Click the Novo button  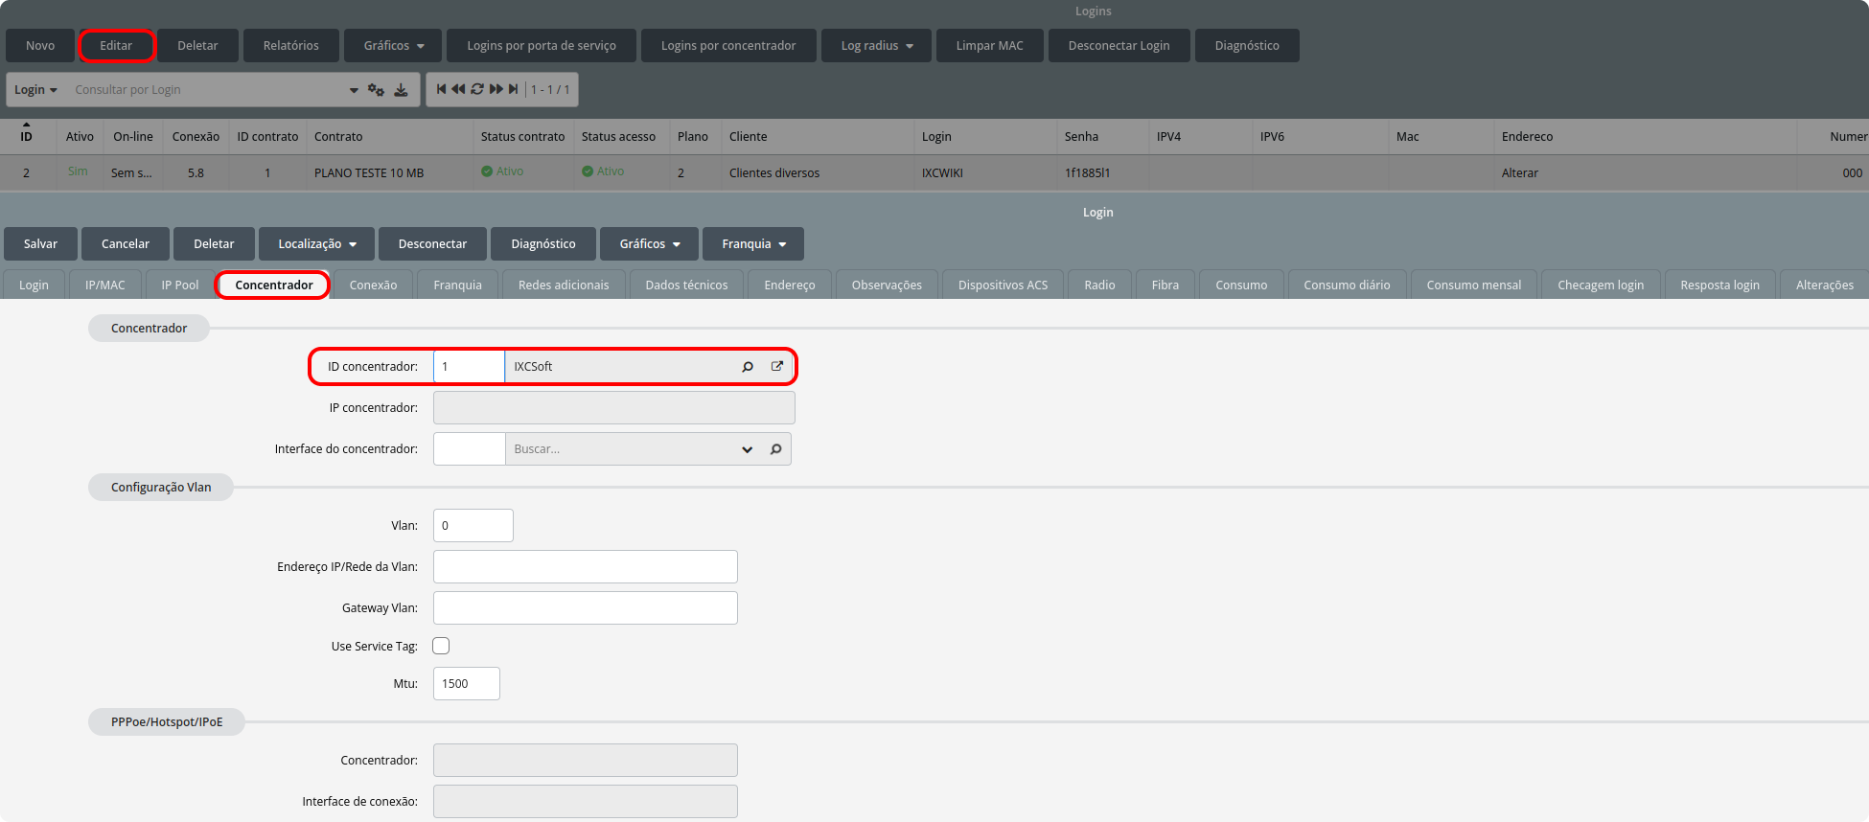tap(40, 46)
